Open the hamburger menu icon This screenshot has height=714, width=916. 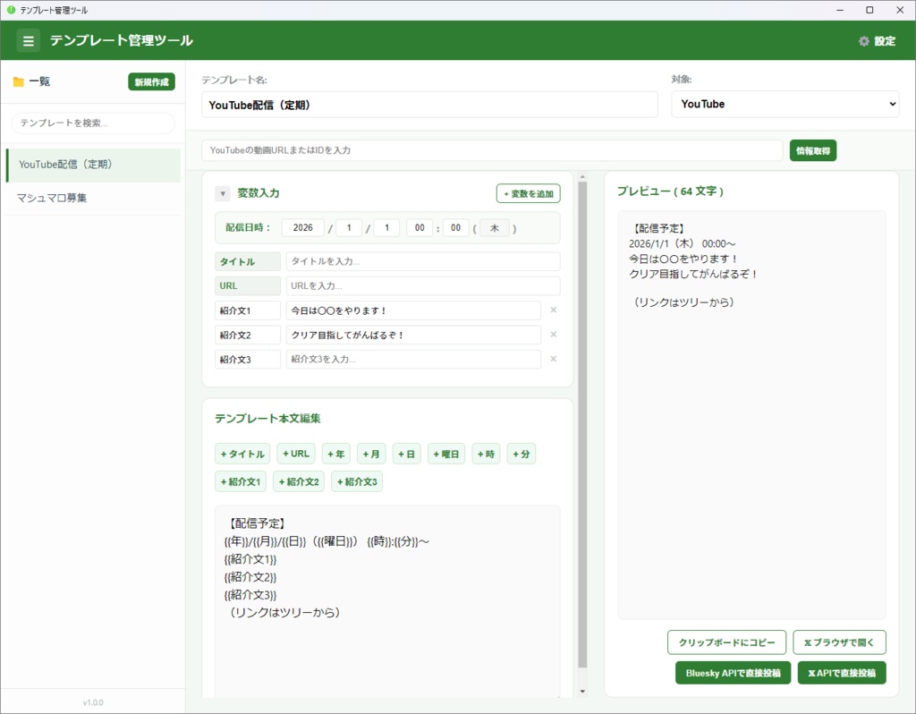28,41
